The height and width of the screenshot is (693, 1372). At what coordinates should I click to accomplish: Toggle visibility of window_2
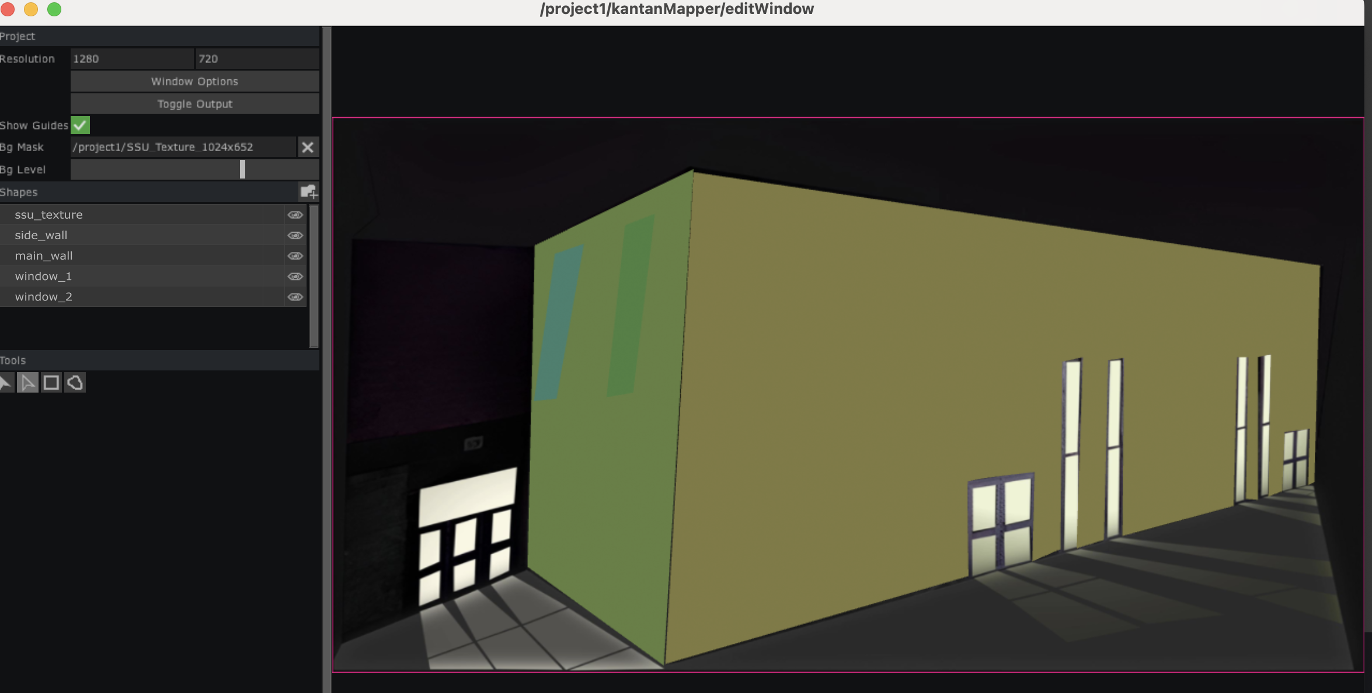[x=295, y=296]
